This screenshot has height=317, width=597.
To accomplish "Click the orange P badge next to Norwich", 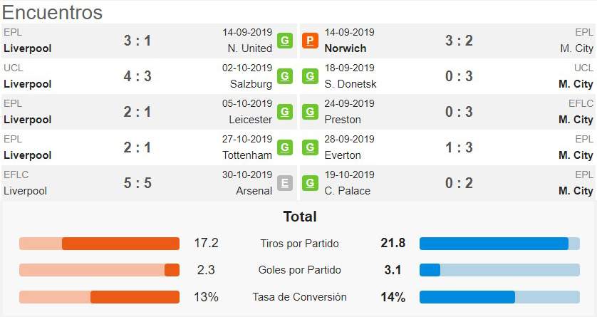I will tap(310, 41).
